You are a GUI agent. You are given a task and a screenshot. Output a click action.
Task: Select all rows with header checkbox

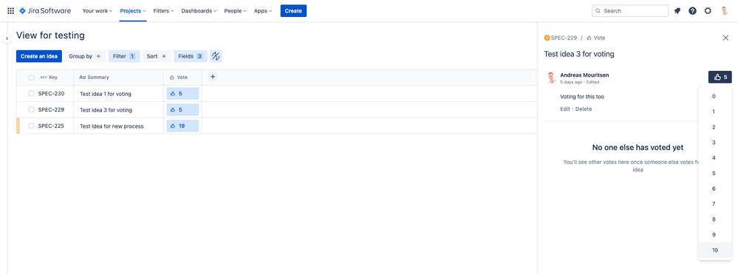(x=31, y=78)
